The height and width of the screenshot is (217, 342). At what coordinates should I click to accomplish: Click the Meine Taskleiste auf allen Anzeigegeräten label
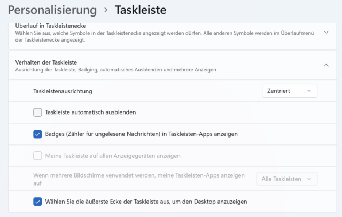pyautogui.click(x=113, y=156)
